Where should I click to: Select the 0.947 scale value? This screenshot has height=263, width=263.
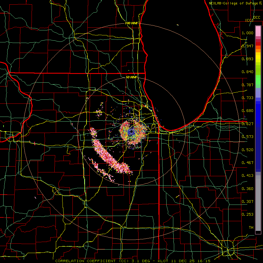click(248, 46)
